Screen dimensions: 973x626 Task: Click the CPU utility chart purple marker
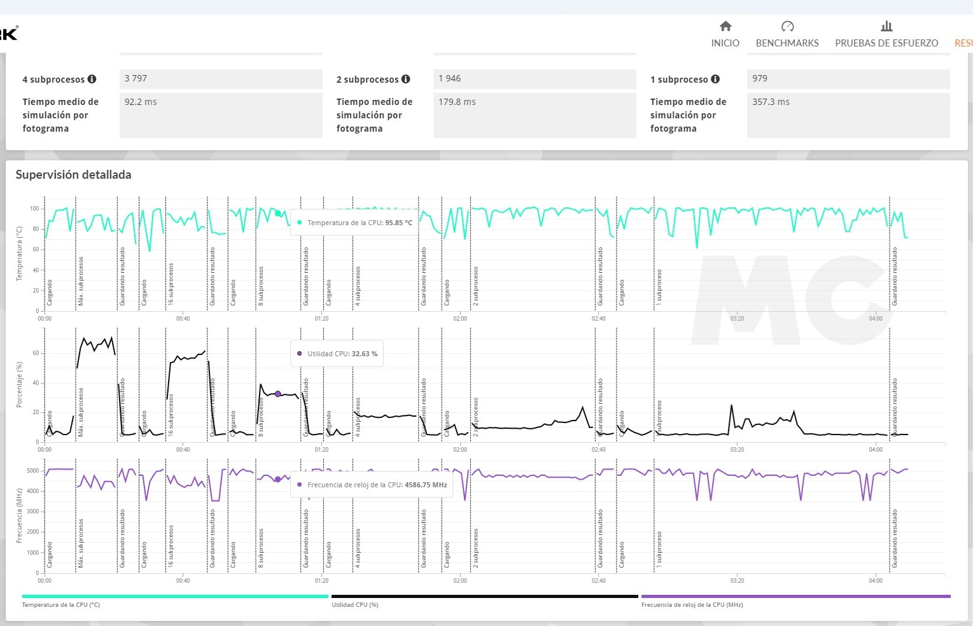(x=277, y=394)
